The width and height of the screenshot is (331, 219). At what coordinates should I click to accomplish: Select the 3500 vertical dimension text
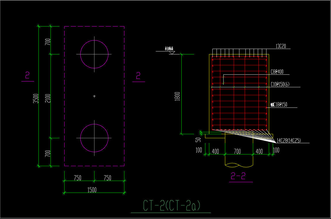pyautogui.click(x=36, y=98)
